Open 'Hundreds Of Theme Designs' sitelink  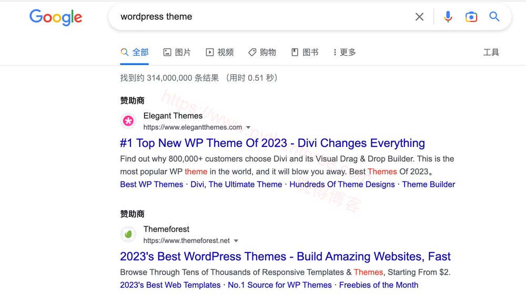click(x=342, y=184)
